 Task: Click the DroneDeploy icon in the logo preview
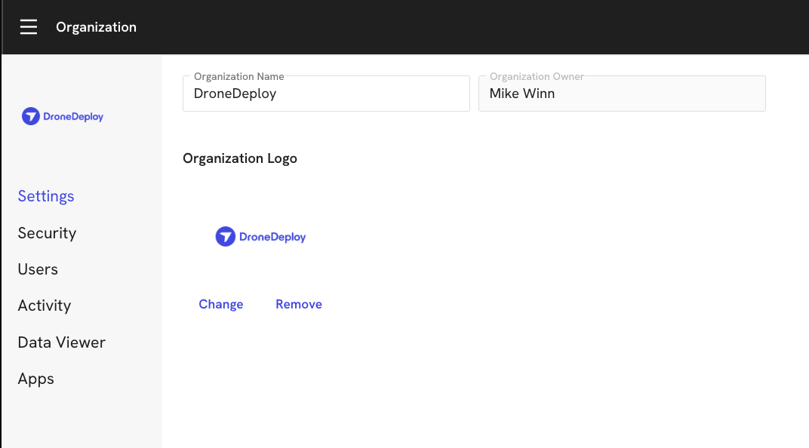(x=224, y=236)
